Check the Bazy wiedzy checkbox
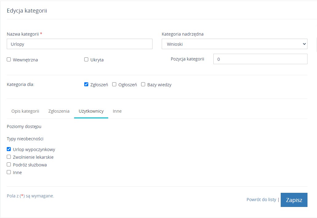Screen dimensions: 317x218 (x=143, y=84)
